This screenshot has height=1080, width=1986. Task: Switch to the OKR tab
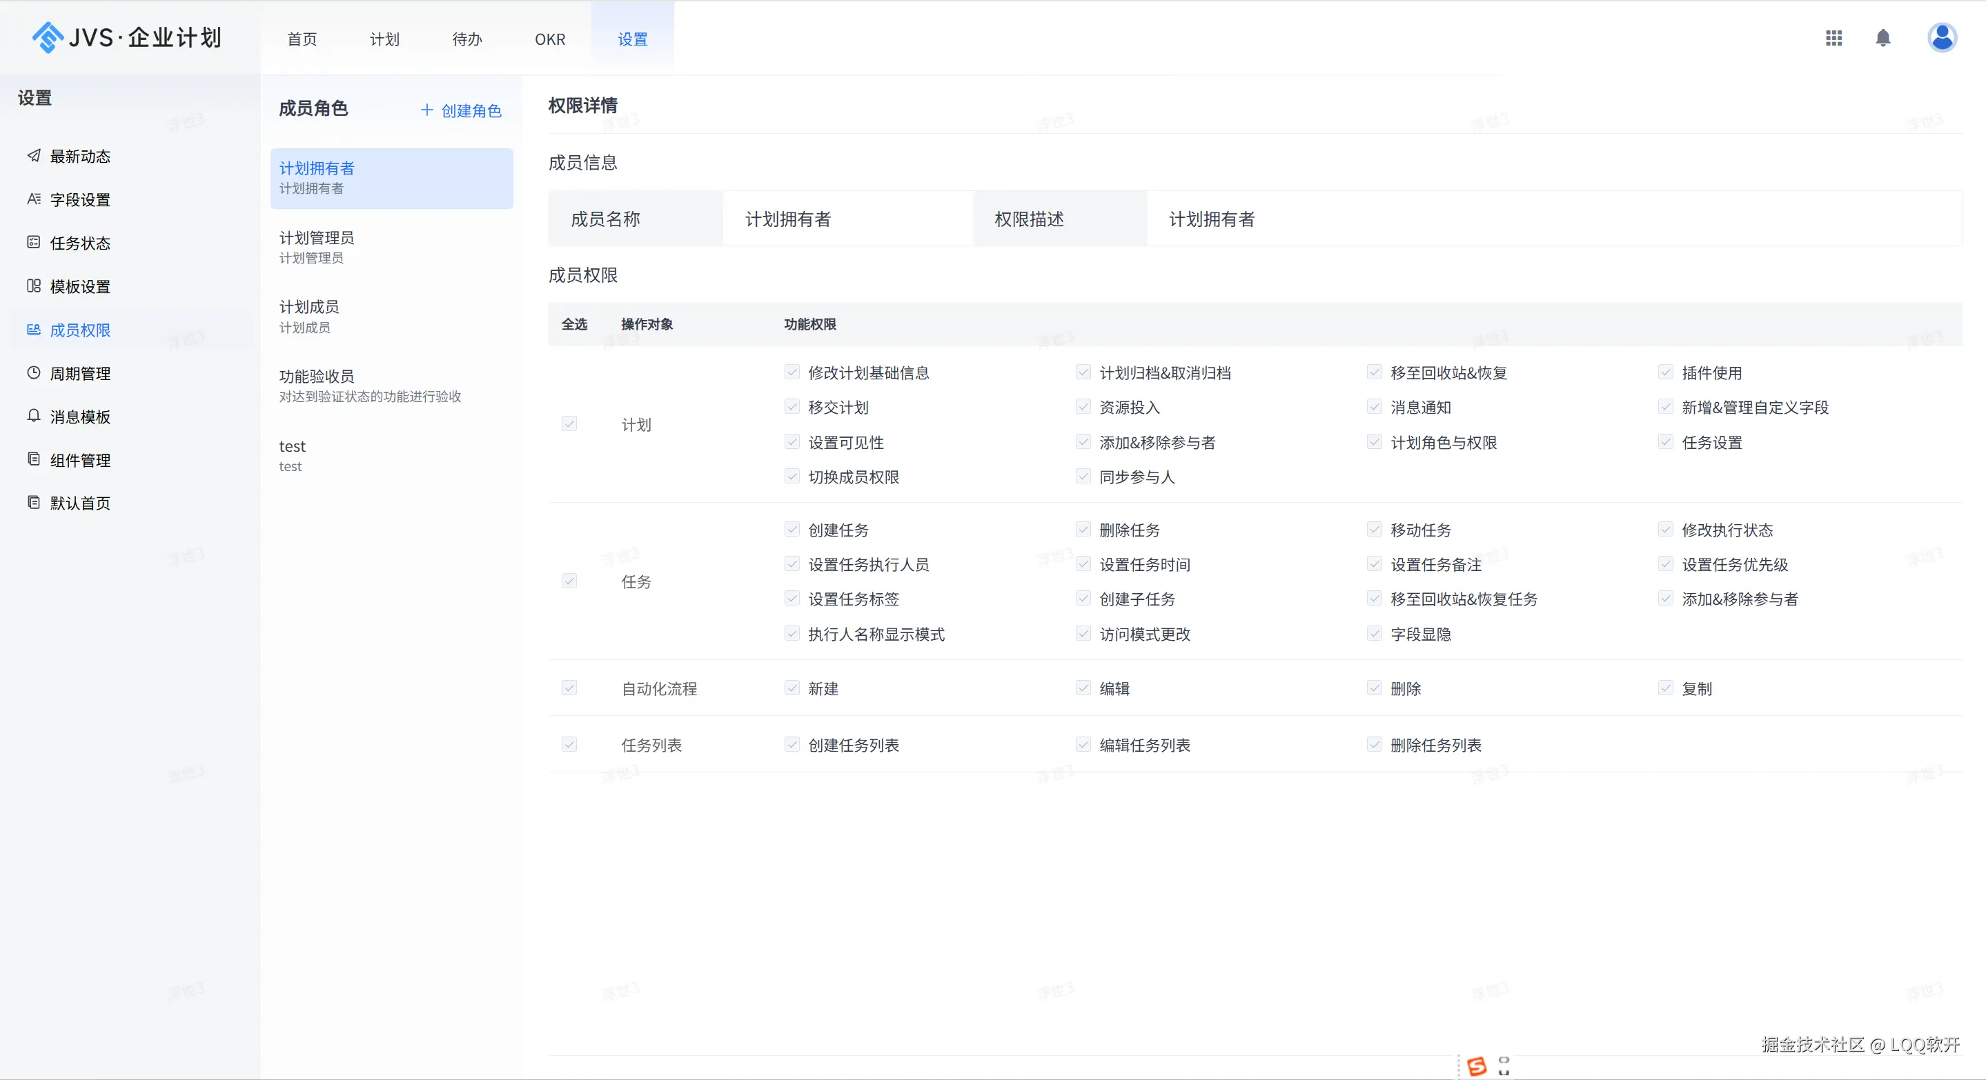(x=549, y=39)
